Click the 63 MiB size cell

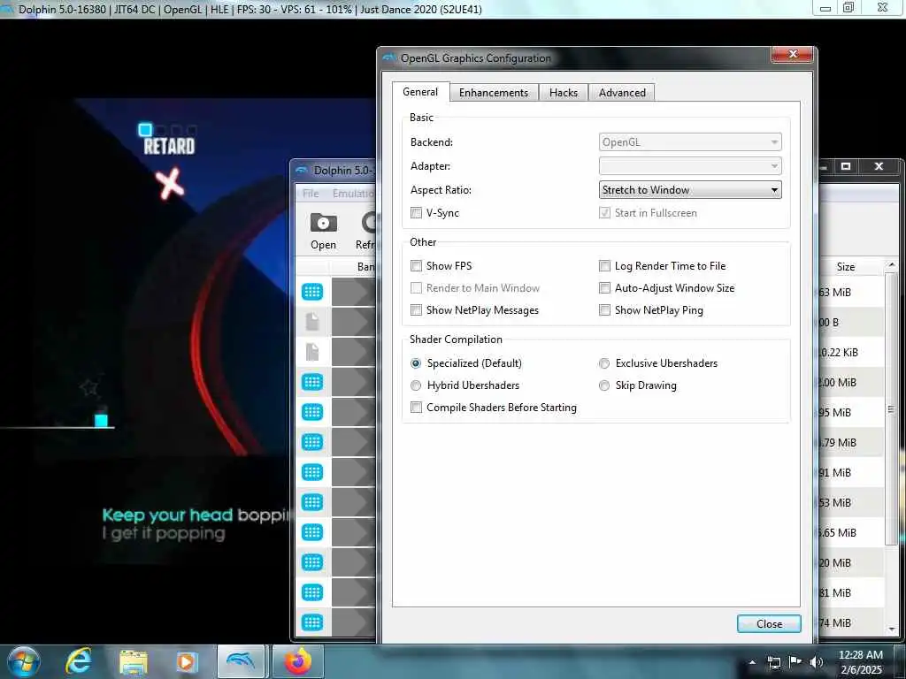[850, 292]
